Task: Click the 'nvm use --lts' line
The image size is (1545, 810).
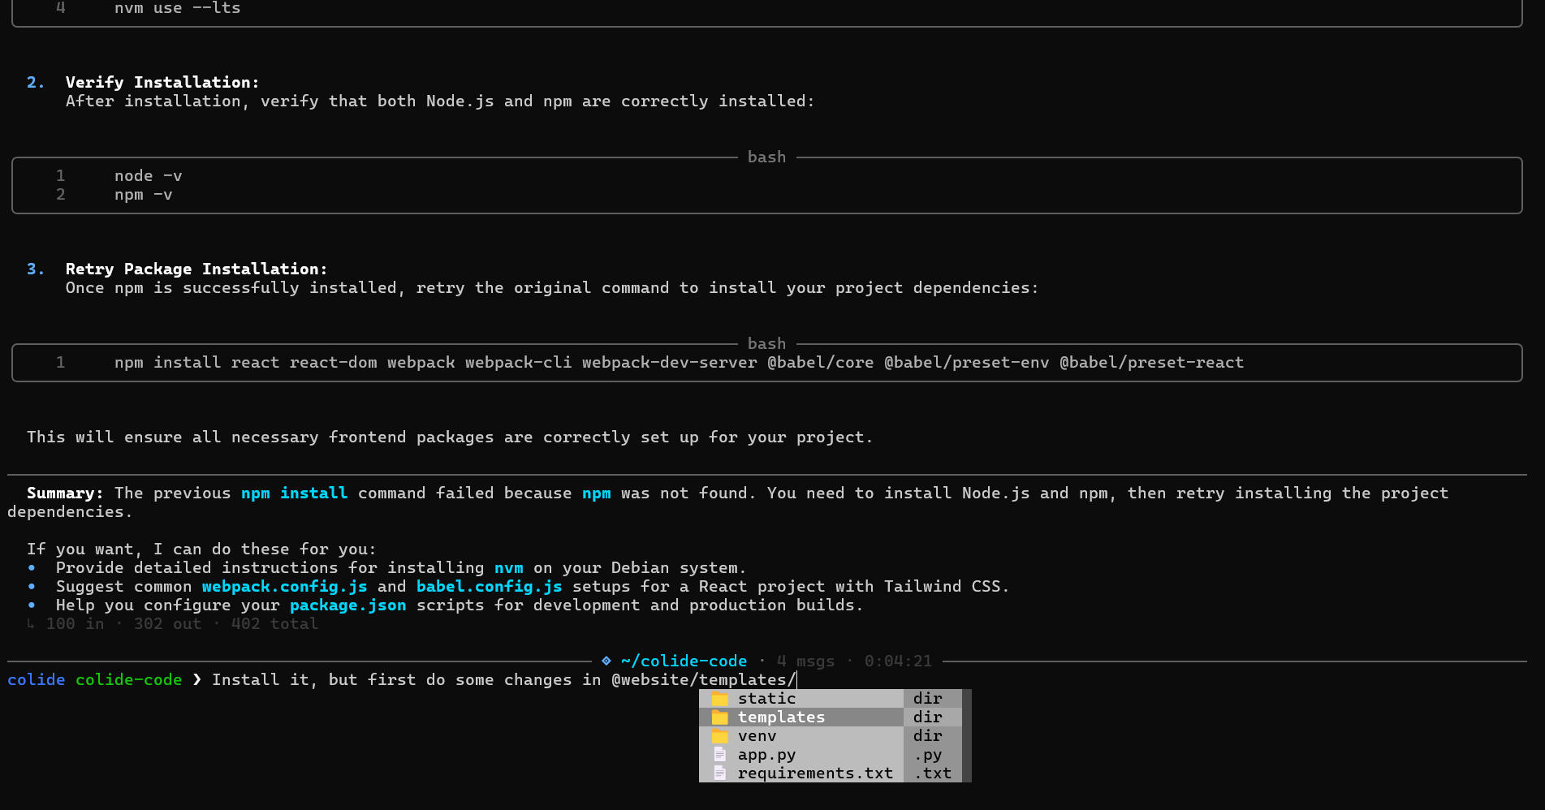Action: pos(178,8)
